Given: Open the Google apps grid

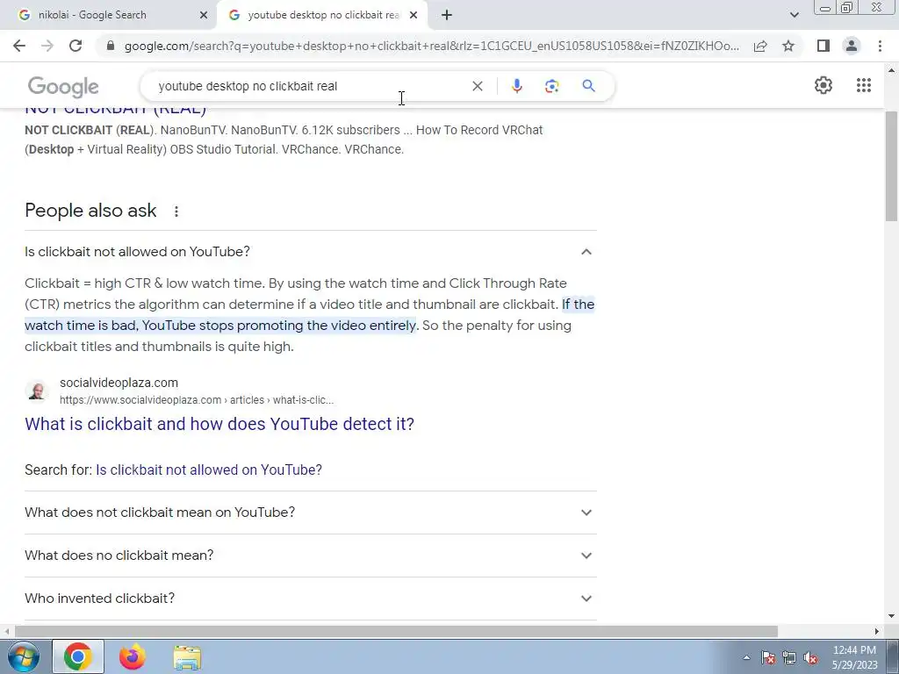Looking at the screenshot, I should (864, 85).
